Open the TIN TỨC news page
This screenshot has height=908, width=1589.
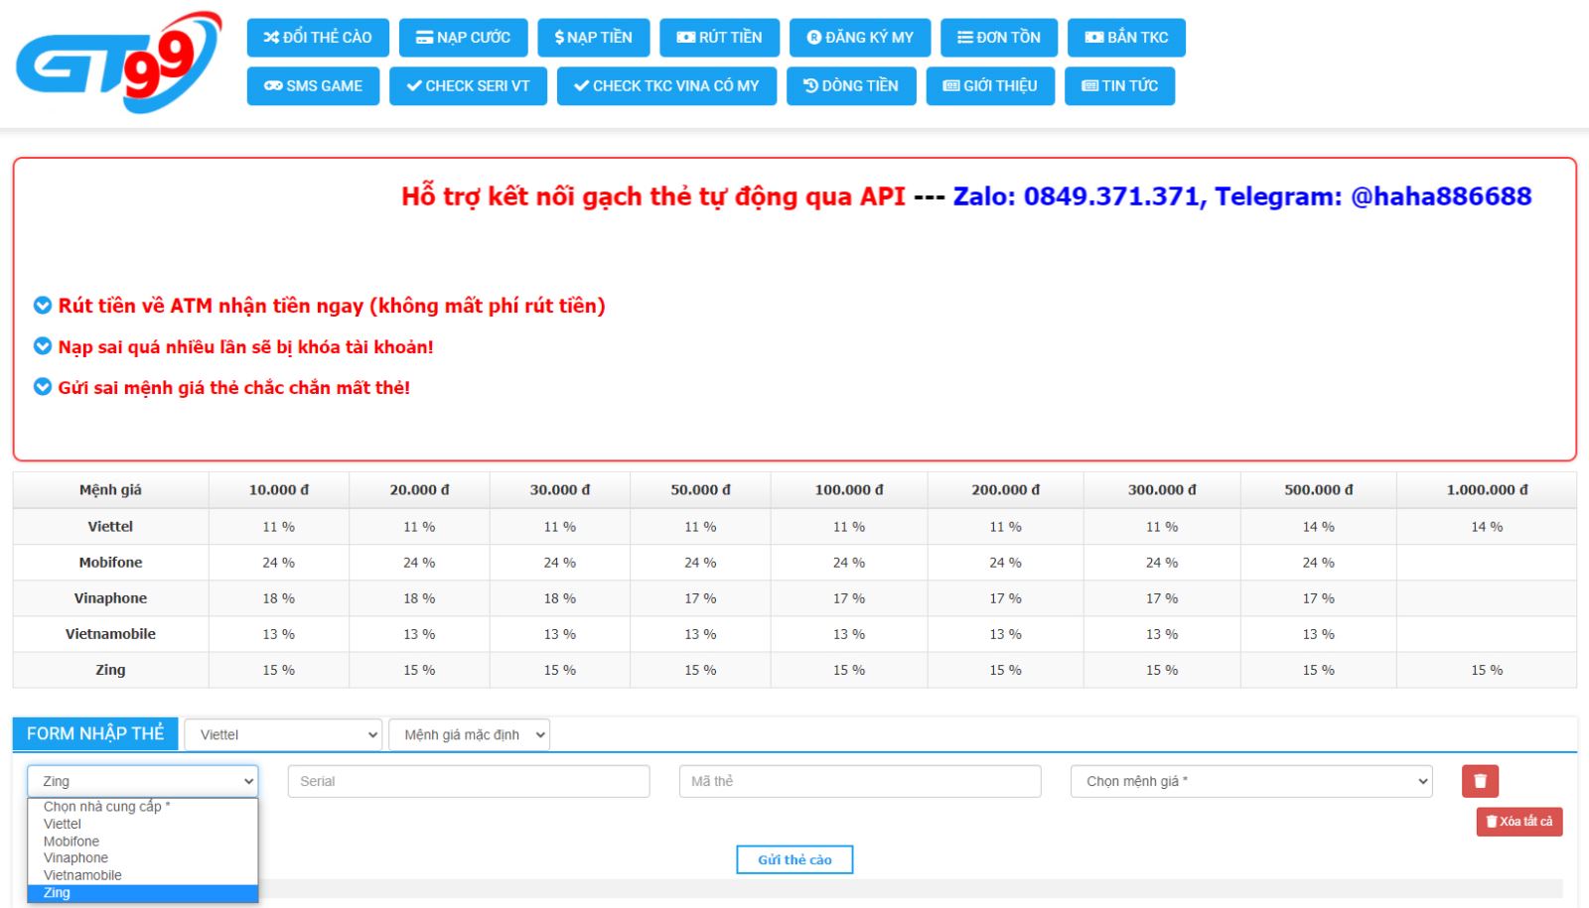[1119, 86]
